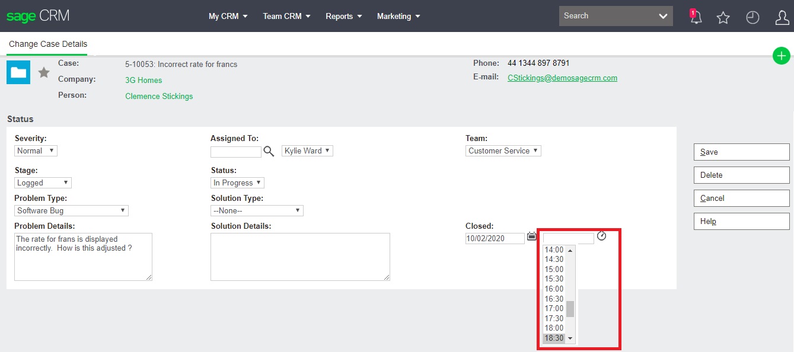Open the Kylie Ward assignee dropdown
The image size is (794, 352).
click(x=307, y=151)
